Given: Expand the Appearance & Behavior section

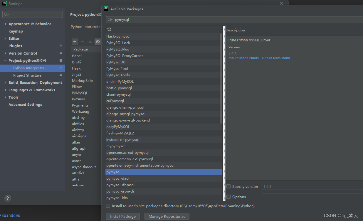Looking at the screenshot, I should (5, 24).
